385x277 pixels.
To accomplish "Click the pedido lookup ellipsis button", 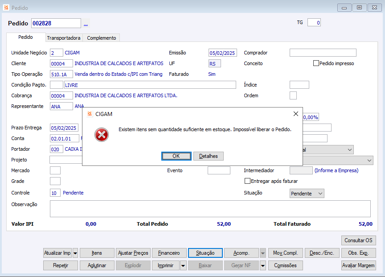I will (86, 24).
